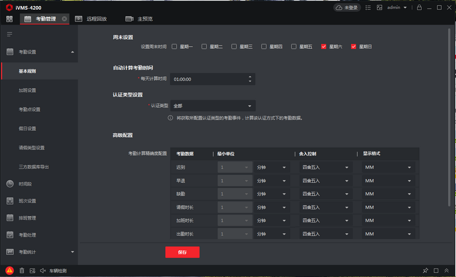Click the muted speaker icon
Screen dimensions: 456x277
pos(43,271)
